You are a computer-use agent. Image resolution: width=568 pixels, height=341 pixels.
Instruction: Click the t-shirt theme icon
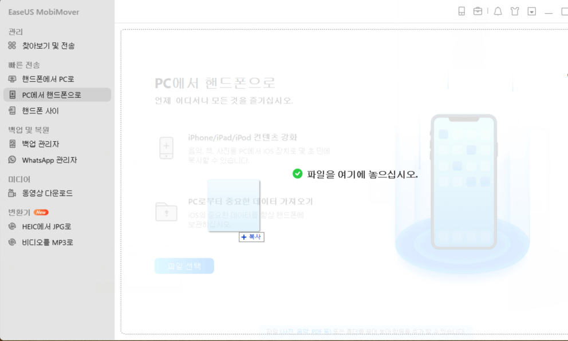[515, 11]
